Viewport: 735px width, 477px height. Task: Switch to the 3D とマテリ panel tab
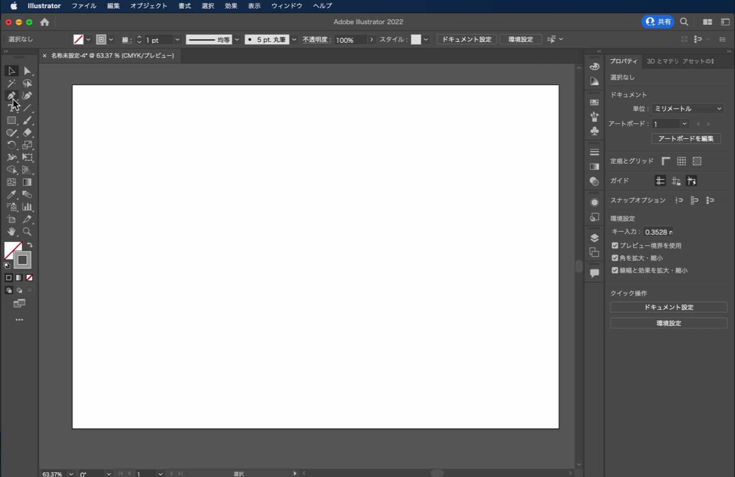coord(663,61)
